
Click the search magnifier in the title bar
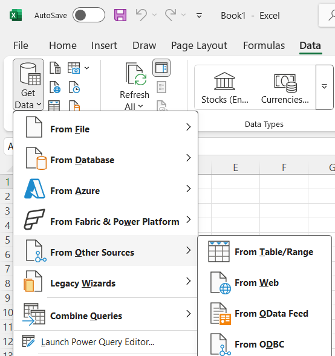coord(331,16)
